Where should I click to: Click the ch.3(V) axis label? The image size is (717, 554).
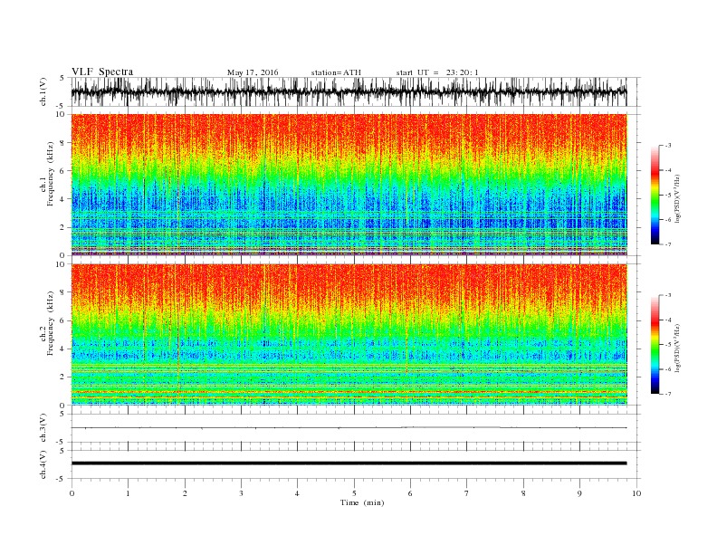pos(43,428)
